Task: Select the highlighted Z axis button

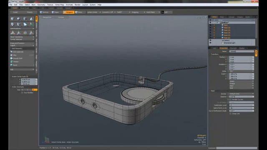Action: 35,90
